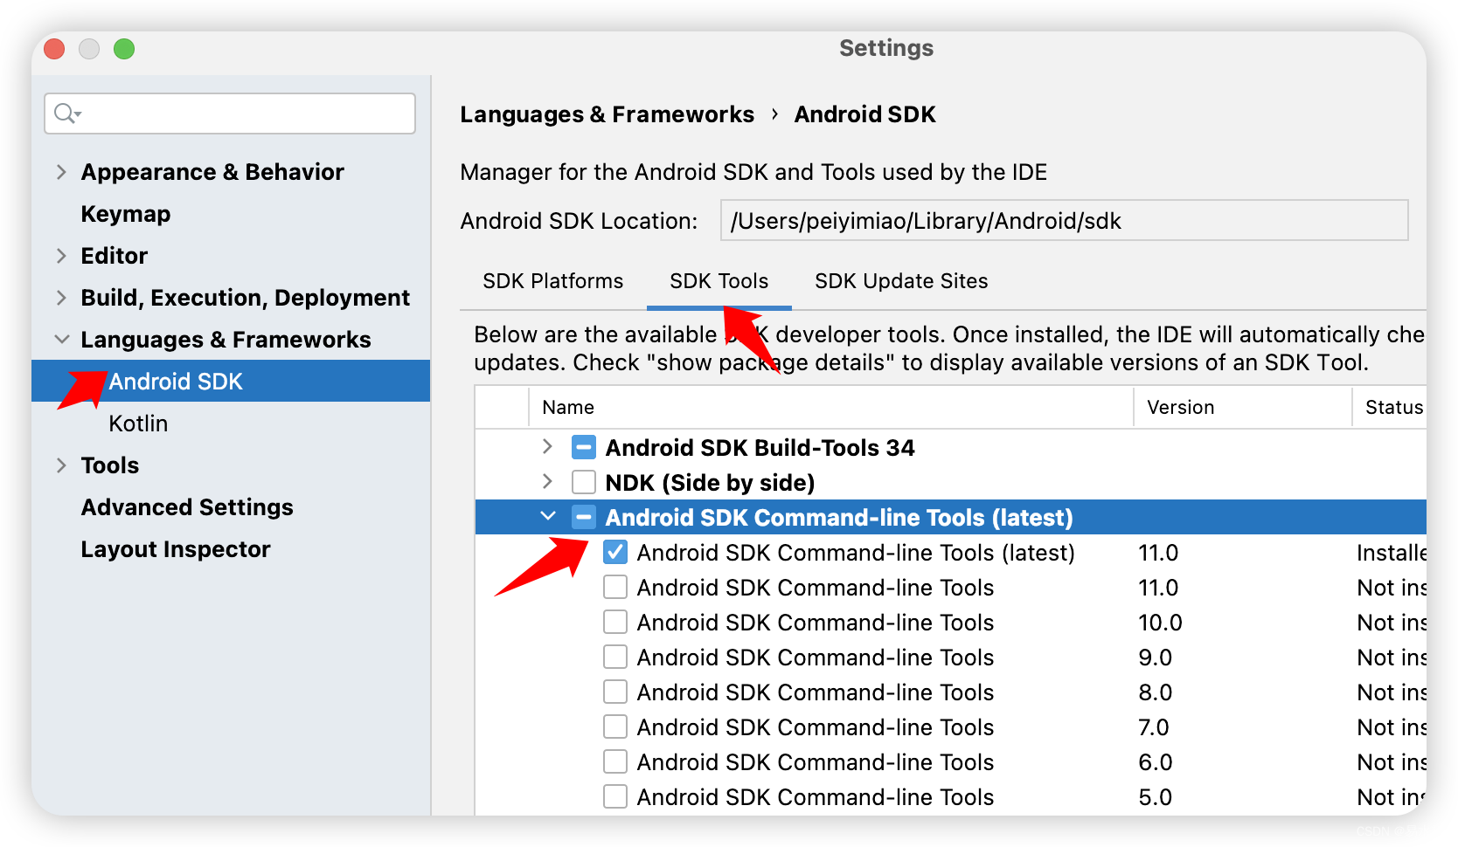This screenshot has height=847, width=1458.
Task: Click version cell 9.0
Action: pos(1155,658)
